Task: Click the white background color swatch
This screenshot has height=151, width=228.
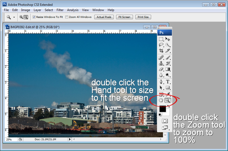Action: [x=168, y=113]
